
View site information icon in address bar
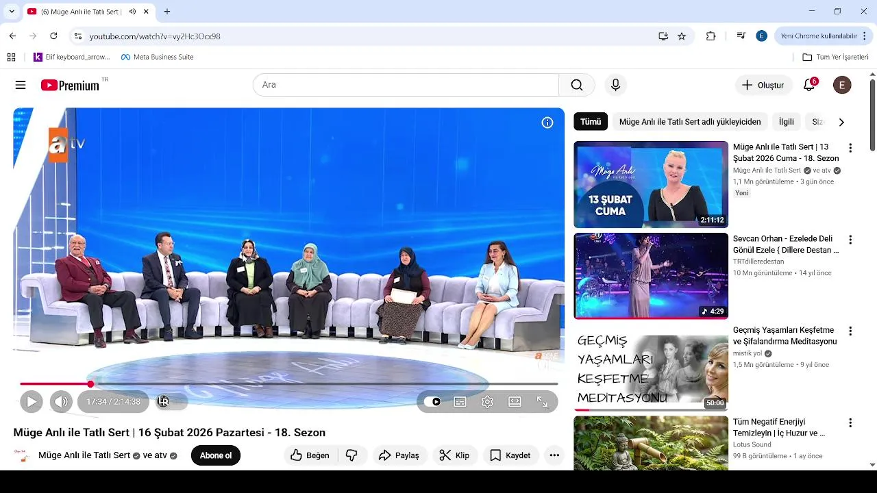(78, 36)
